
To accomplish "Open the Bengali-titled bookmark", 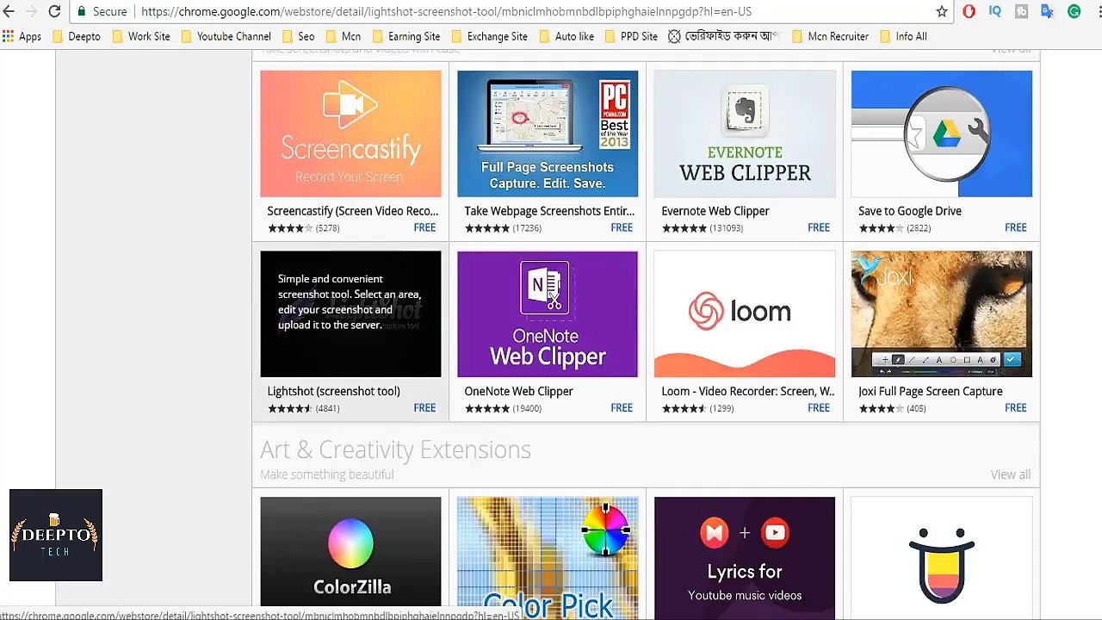I will [x=723, y=36].
